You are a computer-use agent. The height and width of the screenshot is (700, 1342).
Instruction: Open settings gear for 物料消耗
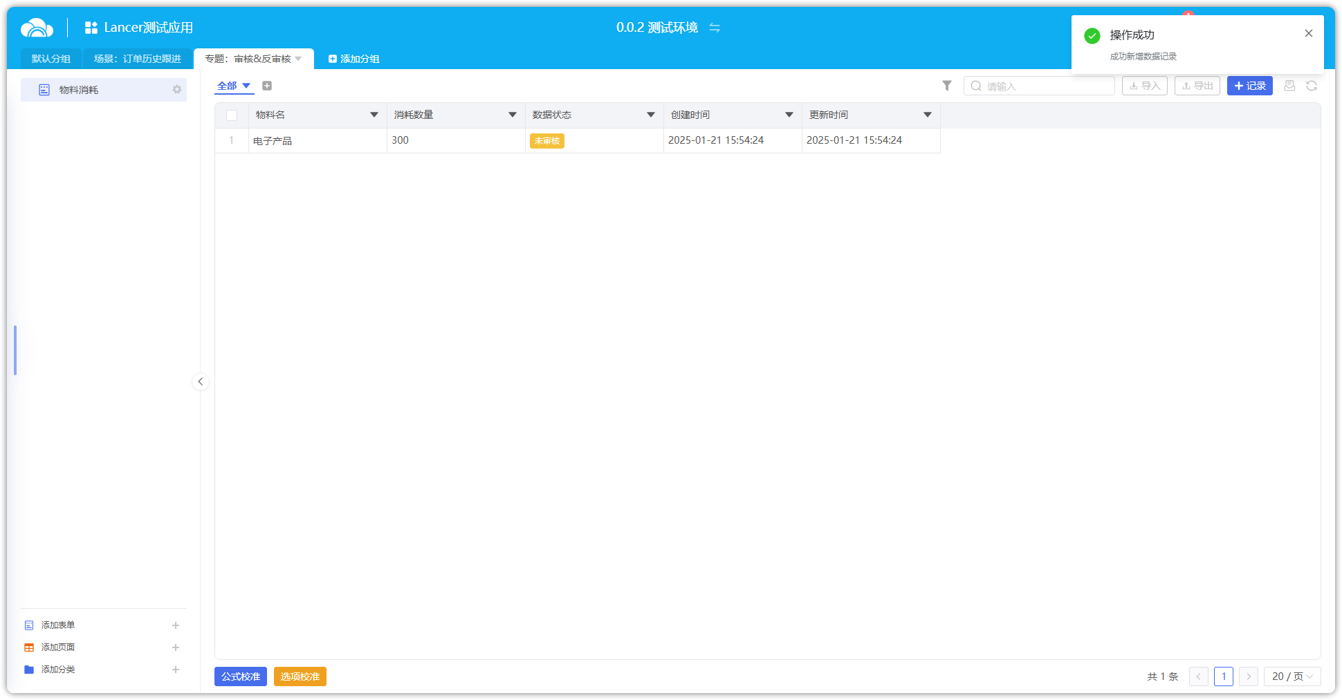coord(177,90)
